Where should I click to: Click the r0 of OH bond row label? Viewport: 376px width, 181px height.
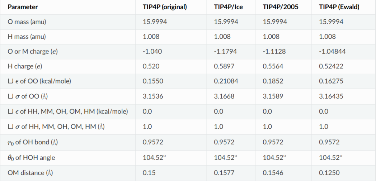click(33, 142)
